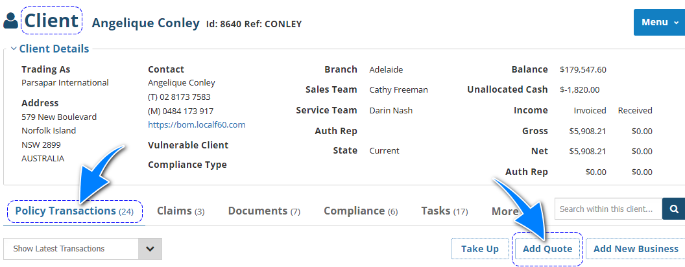Click the transactions filter dropdown arrow
This screenshot has height=267, width=685.
pos(150,249)
